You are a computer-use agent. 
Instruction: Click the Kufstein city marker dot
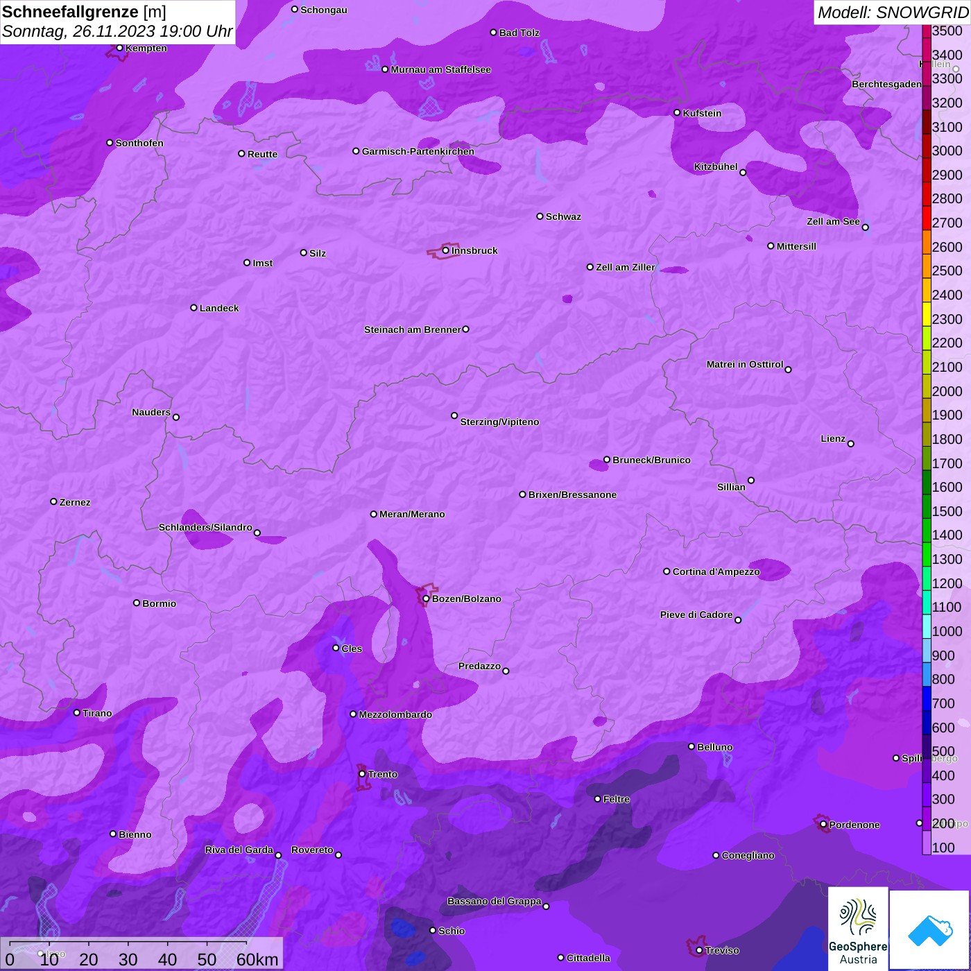pyautogui.click(x=678, y=112)
